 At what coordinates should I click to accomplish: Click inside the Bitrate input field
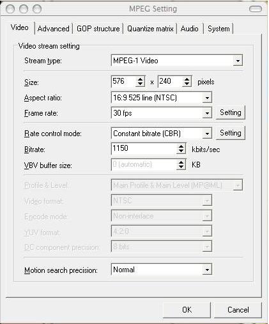pyautogui.click(x=144, y=149)
